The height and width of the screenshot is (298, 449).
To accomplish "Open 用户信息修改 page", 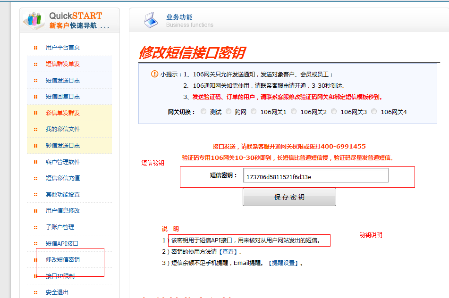I will (x=63, y=211).
